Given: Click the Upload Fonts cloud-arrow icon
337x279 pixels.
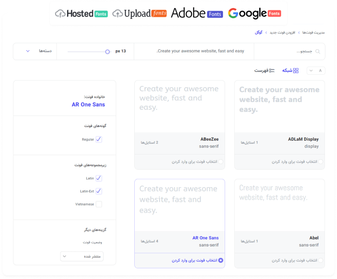Looking at the screenshot, I should click(x=117, y=14).
